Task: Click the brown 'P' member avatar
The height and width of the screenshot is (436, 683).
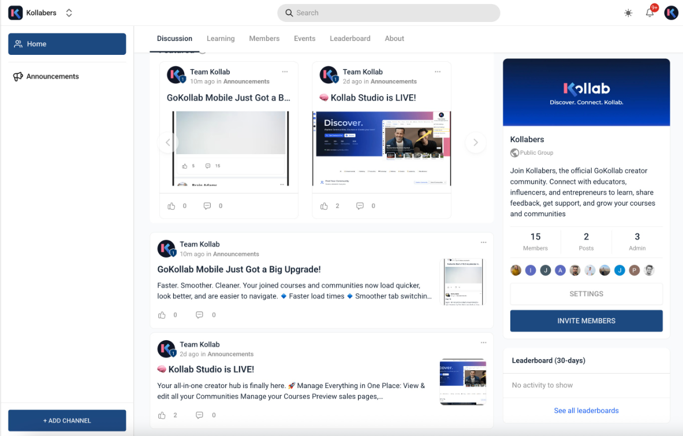Action: tap(634, 270)
